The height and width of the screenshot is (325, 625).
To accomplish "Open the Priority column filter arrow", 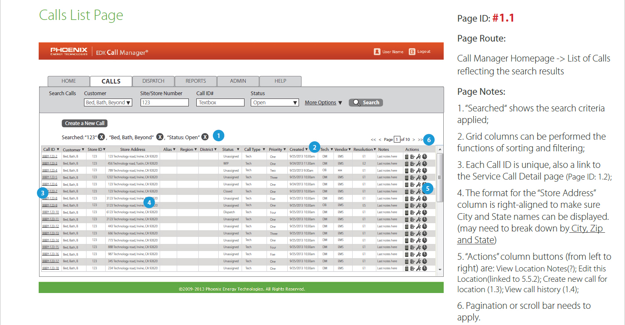I will [285, 150].
